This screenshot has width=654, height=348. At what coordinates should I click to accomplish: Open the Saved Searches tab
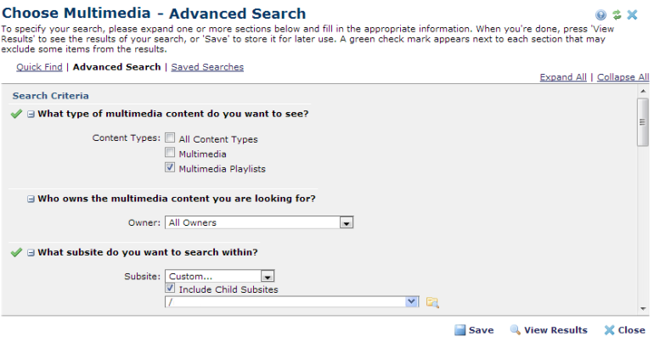click(x=207, y=67)
